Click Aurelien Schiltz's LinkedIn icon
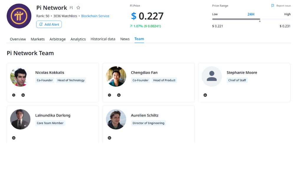295x177 pixels. [109, 138]
